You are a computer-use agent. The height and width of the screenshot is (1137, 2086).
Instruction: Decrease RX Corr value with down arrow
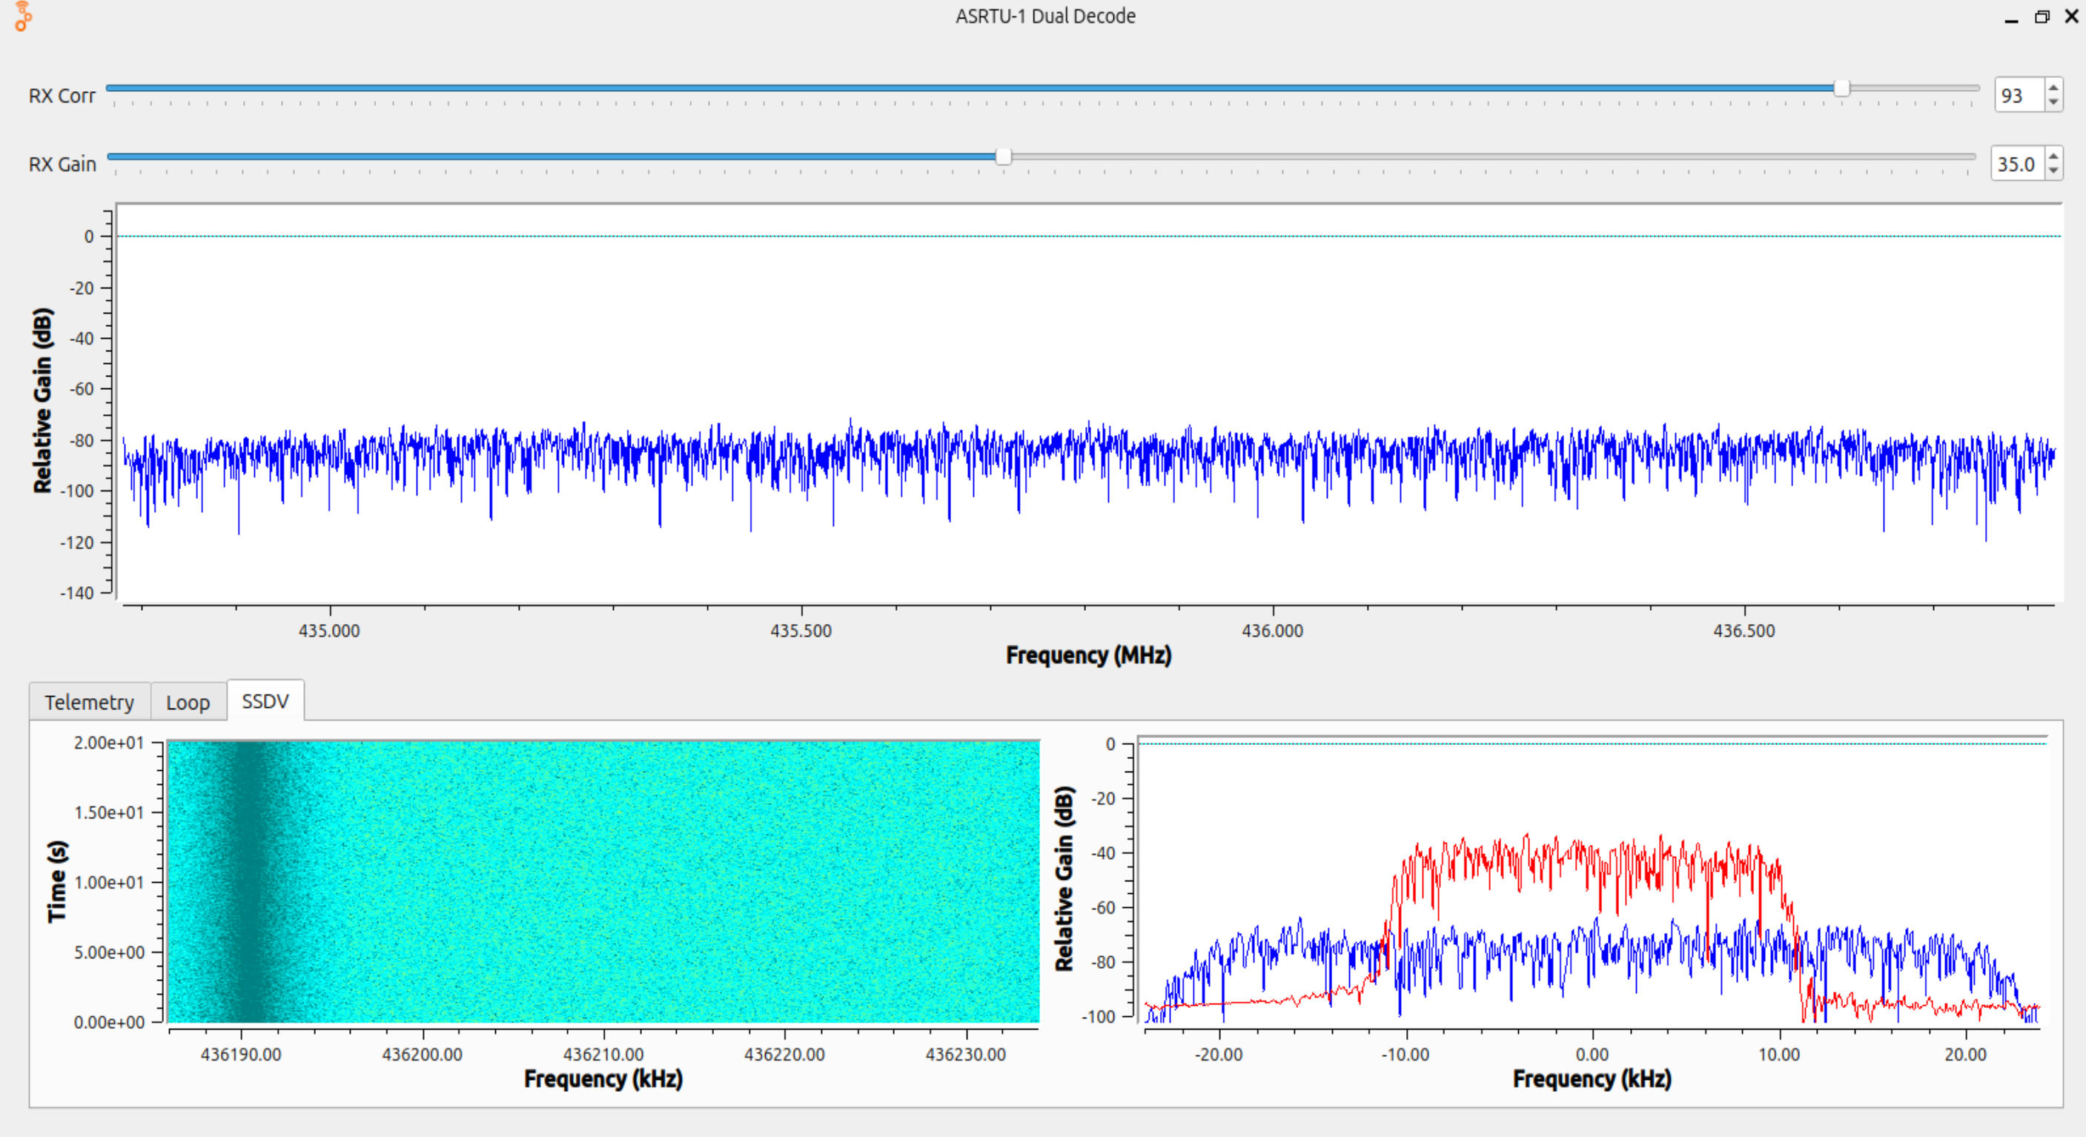(x=2053, y=102)
